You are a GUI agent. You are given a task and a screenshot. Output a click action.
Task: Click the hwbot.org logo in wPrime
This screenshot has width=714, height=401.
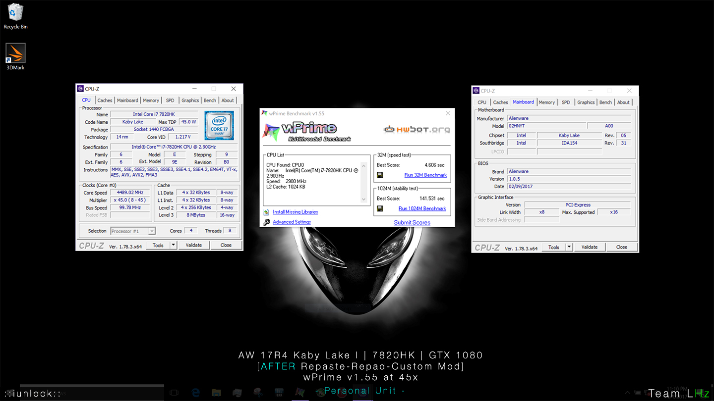point(416,130)
